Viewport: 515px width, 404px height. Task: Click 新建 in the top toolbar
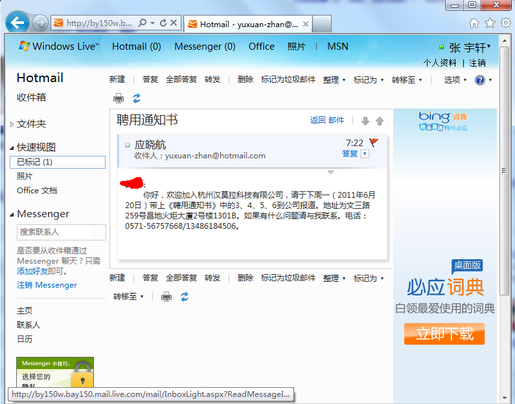pos(117,80)
